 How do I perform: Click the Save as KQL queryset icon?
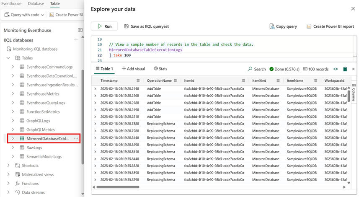127,26
